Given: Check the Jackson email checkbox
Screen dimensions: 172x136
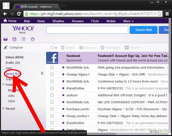Looking at the screenshot, I should (52, 95).
